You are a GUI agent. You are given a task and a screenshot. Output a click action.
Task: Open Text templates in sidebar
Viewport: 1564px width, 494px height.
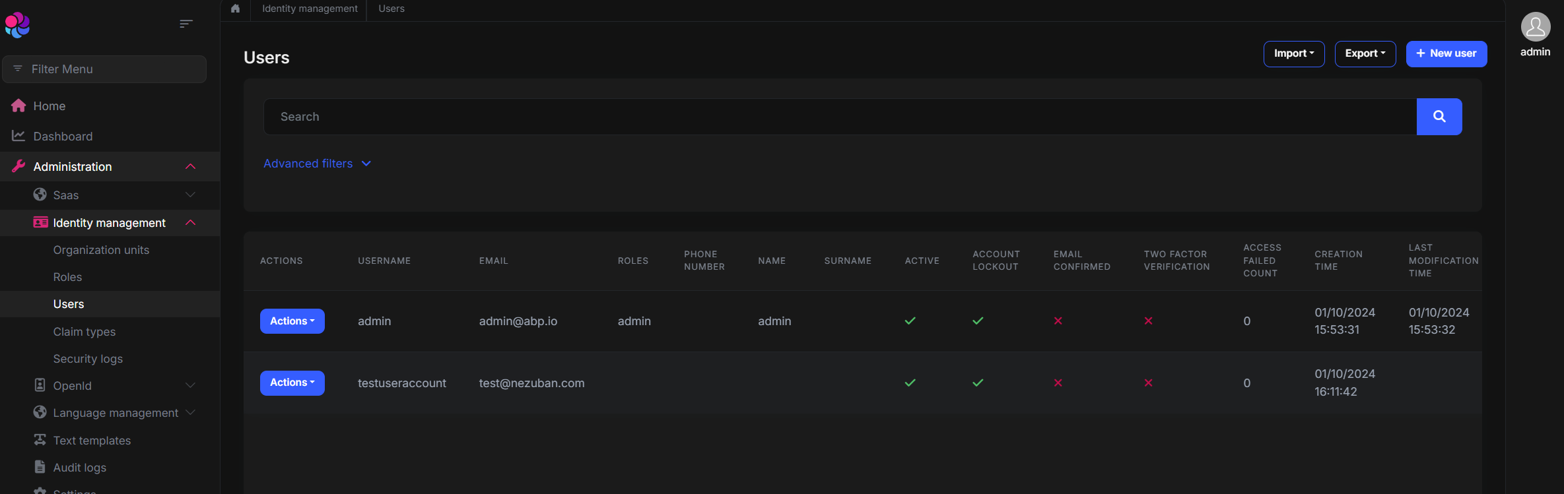[x=92, y=441]
